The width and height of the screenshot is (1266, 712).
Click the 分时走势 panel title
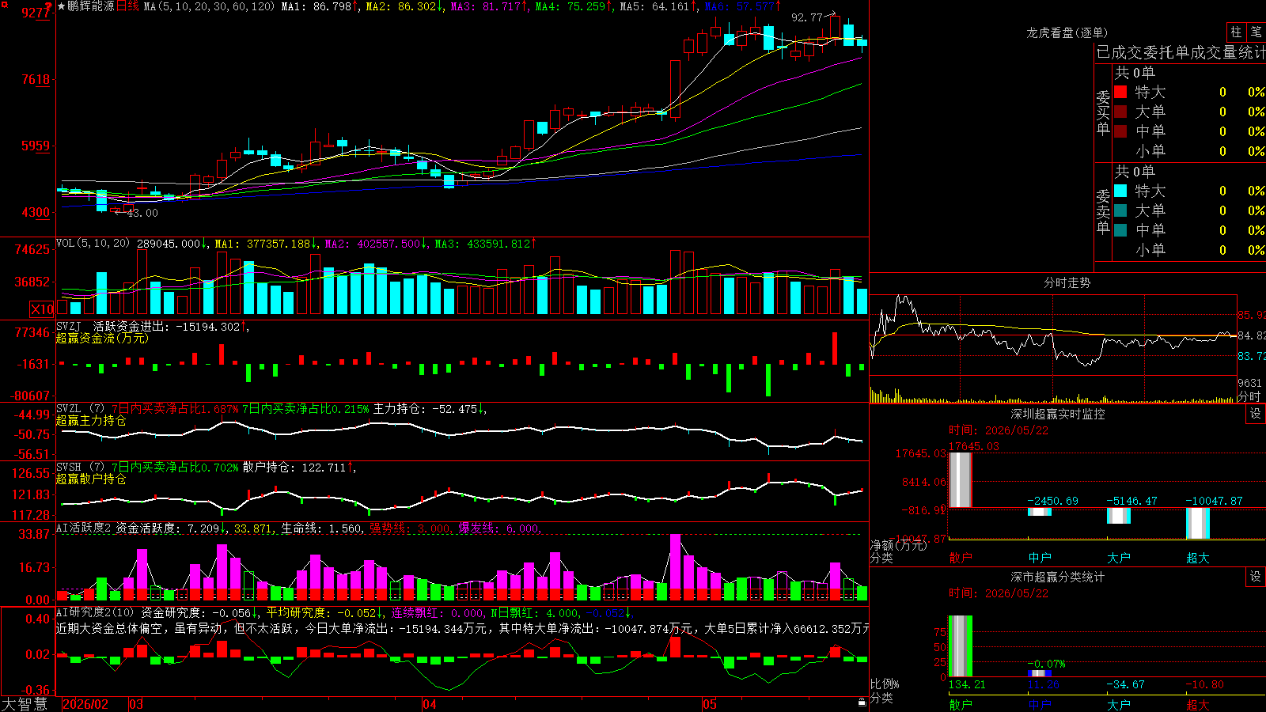[x=1067, y=282]
